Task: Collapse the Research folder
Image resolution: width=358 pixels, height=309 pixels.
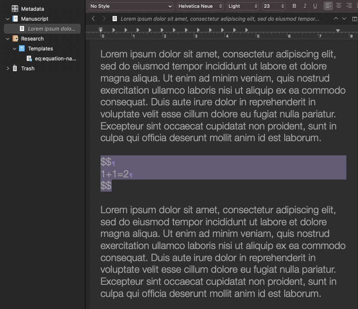Action: 7,39
